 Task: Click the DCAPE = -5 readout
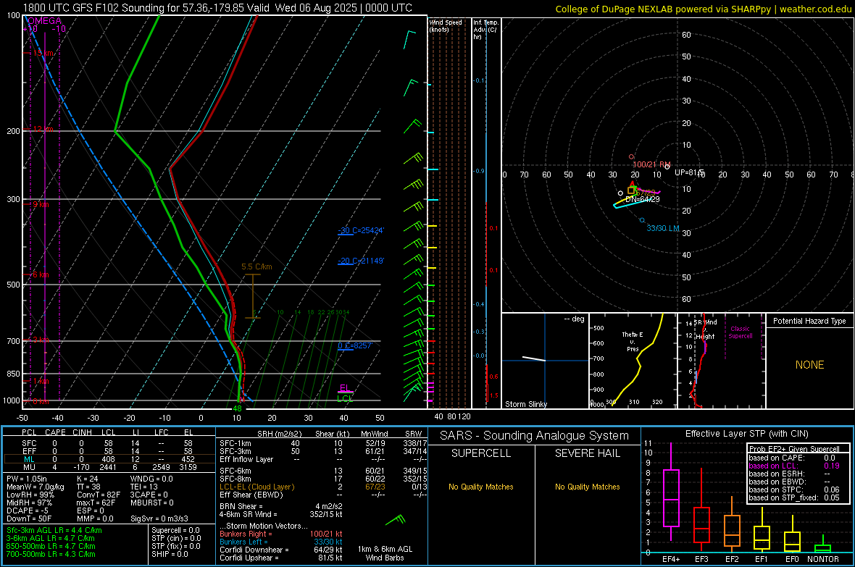point(28,511)
